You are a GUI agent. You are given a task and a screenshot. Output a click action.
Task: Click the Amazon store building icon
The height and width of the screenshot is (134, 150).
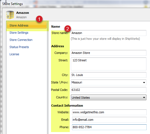[10, 15]
